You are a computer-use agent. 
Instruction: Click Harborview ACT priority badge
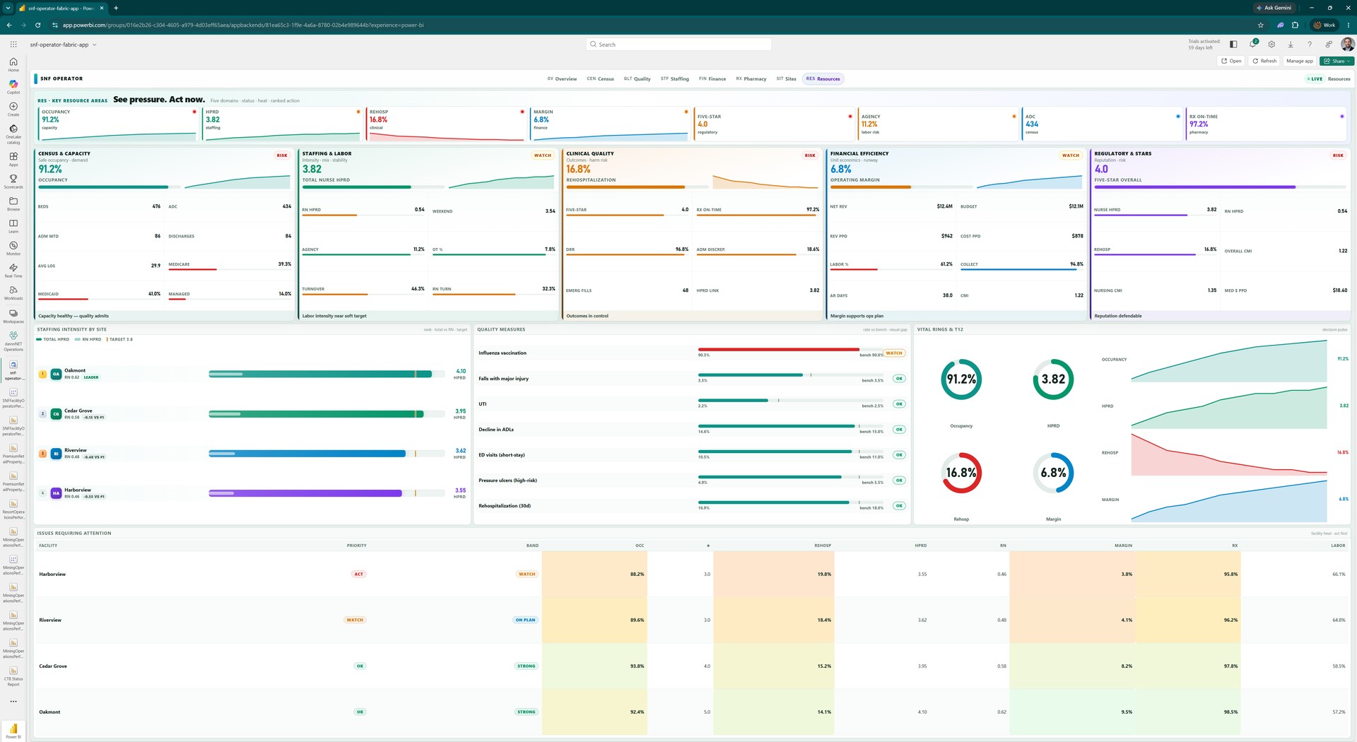point(358,574)
